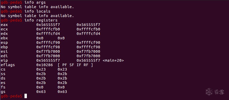This screenshot has width=229, height=100.
Task: Click the edx register name
Action: point(4,34)
